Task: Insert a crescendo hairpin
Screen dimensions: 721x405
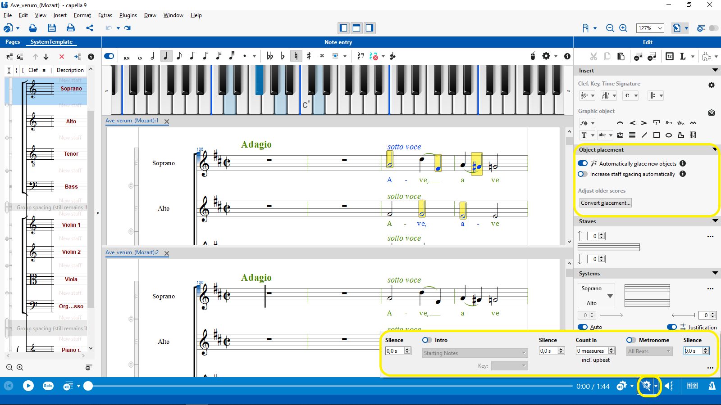Action: (632, 123)
